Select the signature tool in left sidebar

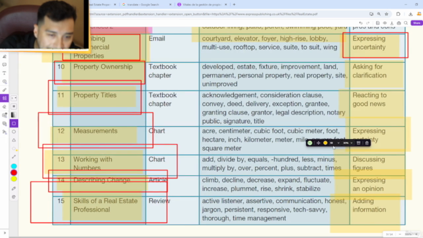coord(5,57)
